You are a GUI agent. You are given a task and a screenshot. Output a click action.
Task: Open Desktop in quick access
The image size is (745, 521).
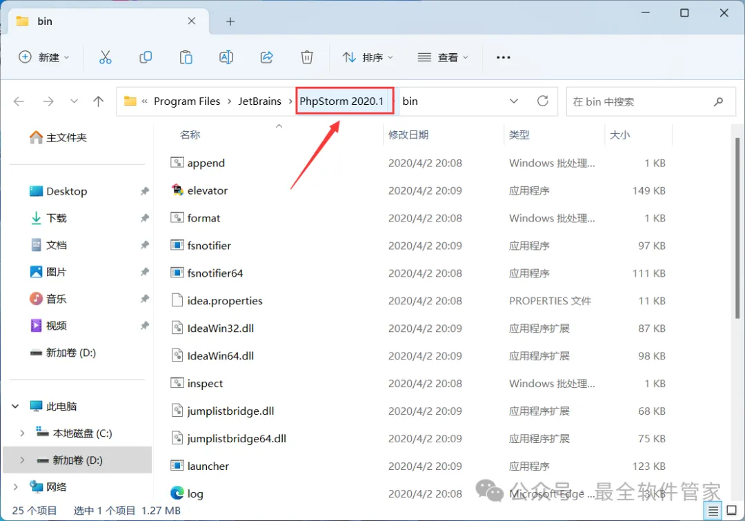coord(58,191)
